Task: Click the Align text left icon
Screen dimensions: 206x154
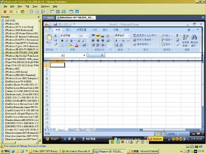Action: click(x=93, y=41)
